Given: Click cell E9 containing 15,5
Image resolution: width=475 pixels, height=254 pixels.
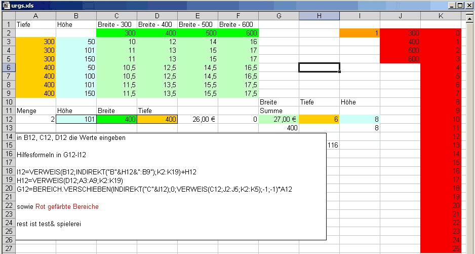Looking at the screenshot, I should click(198, 93).
